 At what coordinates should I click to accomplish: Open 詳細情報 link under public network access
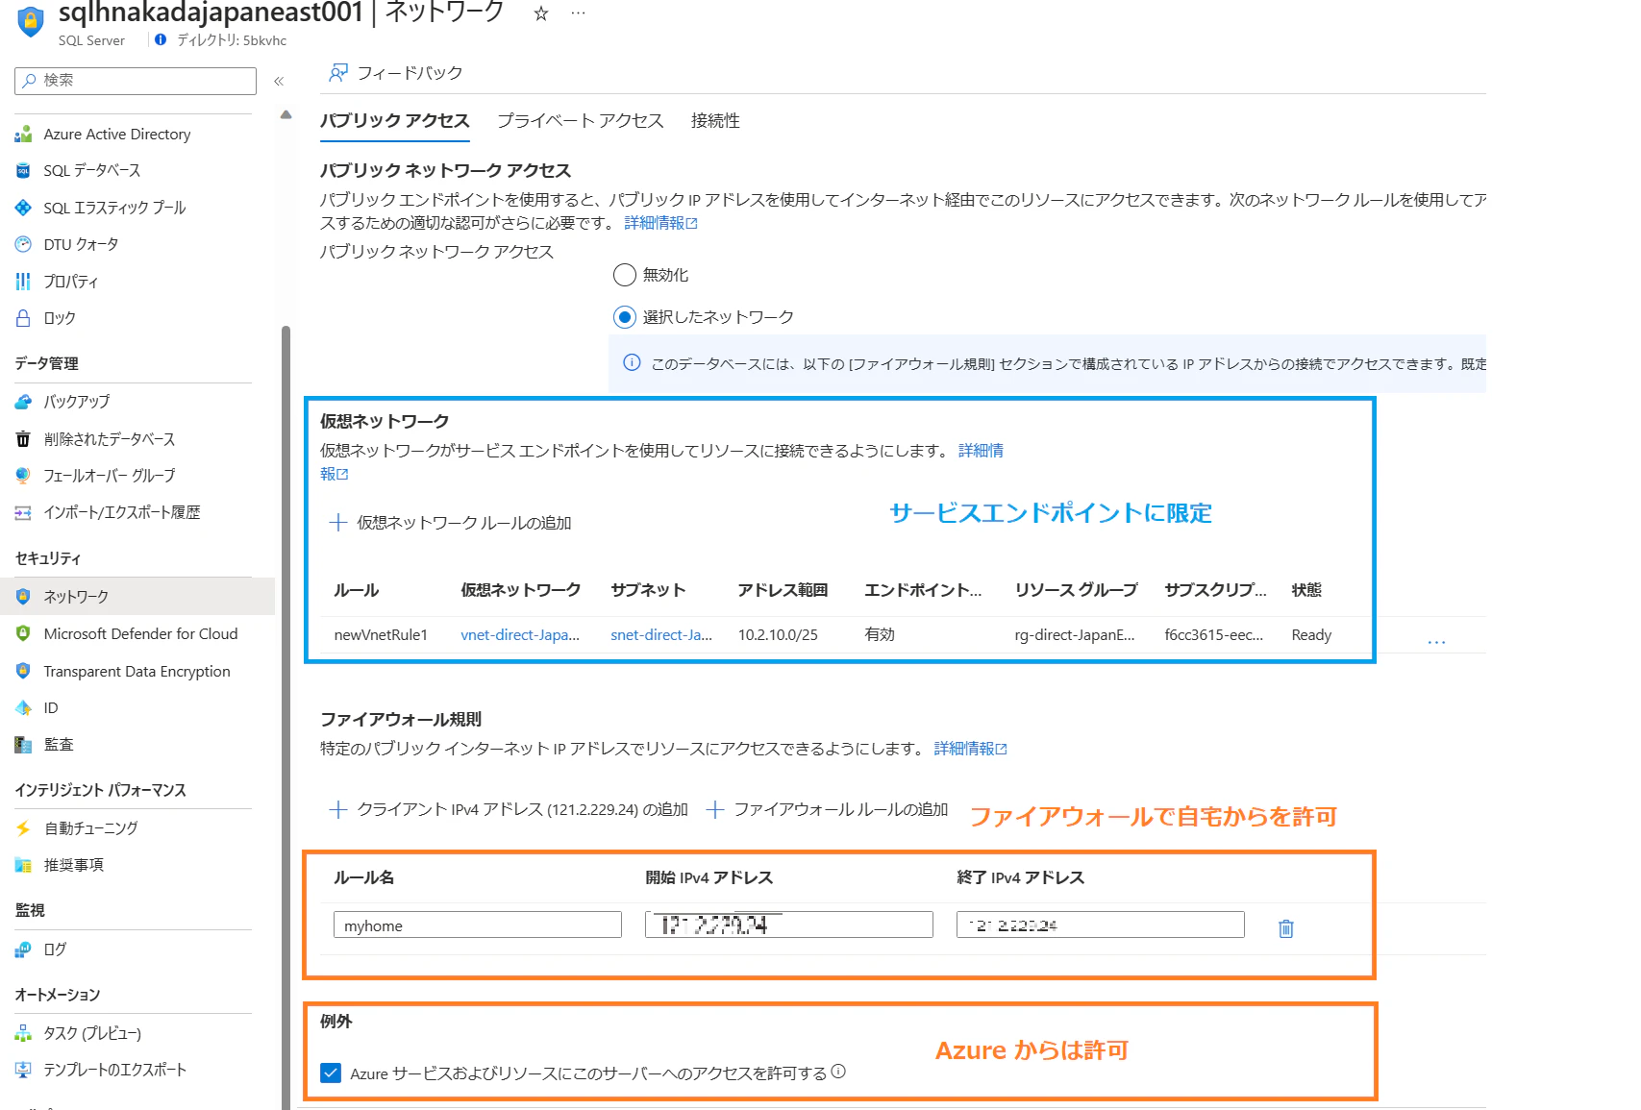tap(660, 223)
